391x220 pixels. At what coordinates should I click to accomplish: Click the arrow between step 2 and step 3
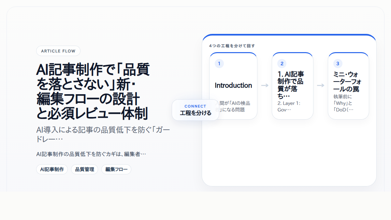[x=321, y=86]
